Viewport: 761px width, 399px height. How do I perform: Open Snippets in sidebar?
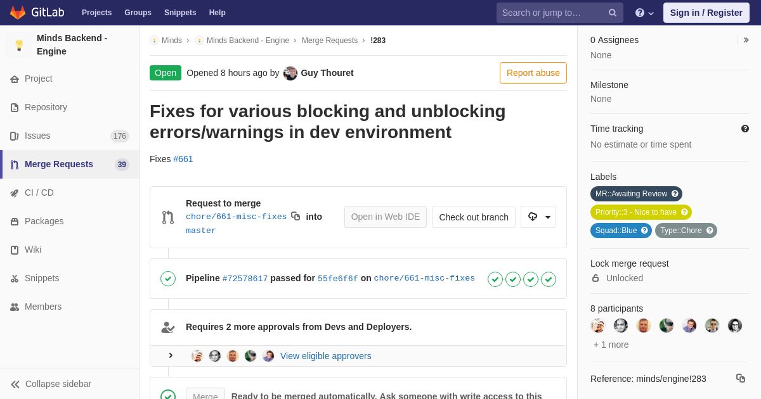click(x=70, y=278)
